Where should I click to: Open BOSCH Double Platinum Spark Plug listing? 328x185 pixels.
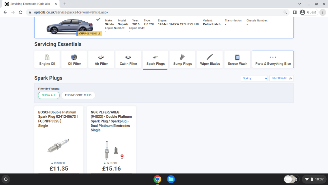(58, 119)
